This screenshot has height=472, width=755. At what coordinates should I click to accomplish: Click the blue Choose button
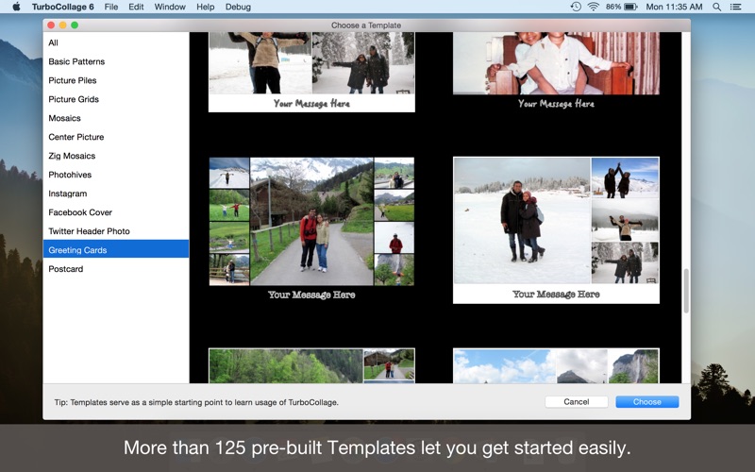tap(647, 402)
